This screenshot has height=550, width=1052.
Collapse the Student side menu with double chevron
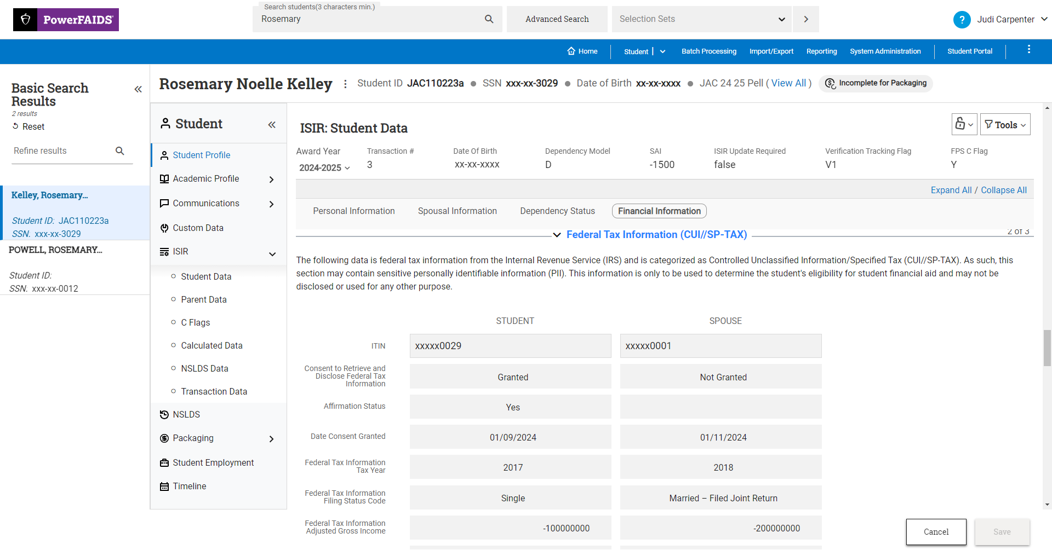pyautogui.click(x=272, y=125)
